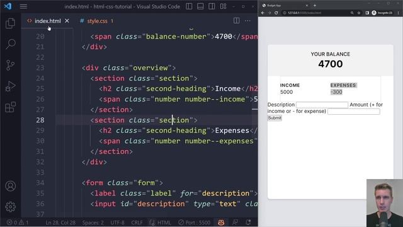
Task: Open the VS Code hamburger menu
Action: [23, 6]
